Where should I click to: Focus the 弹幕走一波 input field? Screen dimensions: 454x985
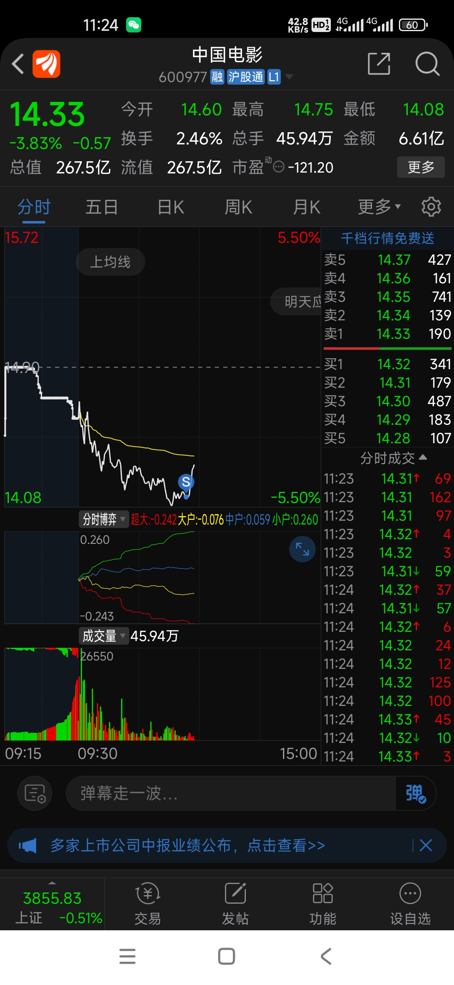click(231, 793)
